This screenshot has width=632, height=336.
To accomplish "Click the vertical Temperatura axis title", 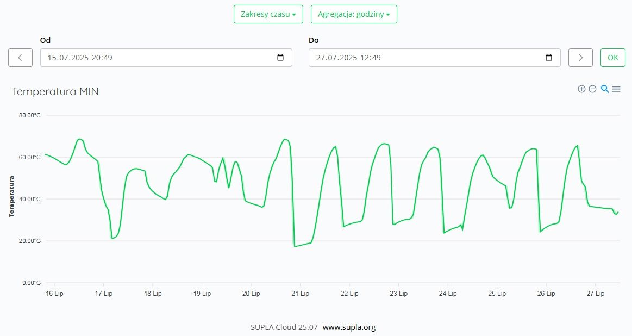I will click(11, 196).
